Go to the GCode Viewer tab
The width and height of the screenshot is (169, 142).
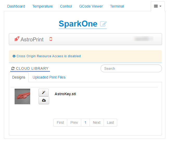click(91, 6)
